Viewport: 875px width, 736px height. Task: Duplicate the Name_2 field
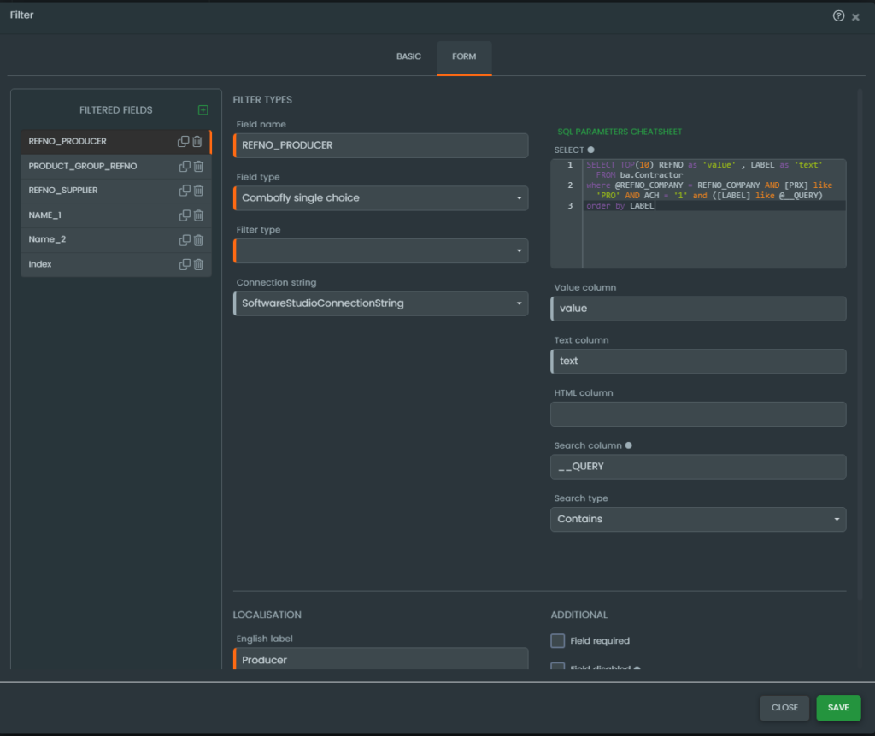184,240
